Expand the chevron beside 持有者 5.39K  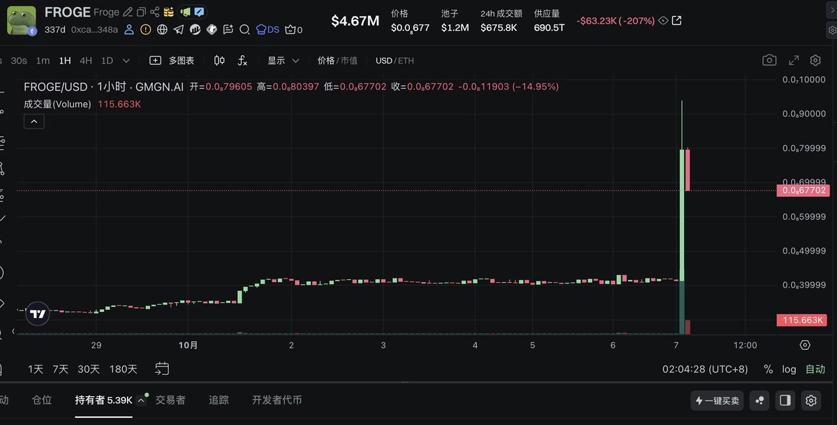pyautogui.click(x=141, y=400)
